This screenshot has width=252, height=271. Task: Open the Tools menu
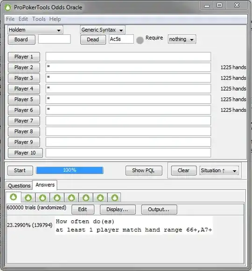coord(39,19)
